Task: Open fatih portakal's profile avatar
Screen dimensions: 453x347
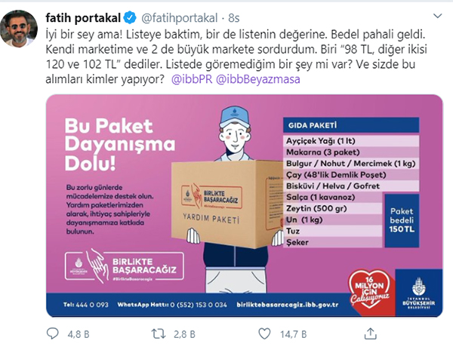Action: 19,29
